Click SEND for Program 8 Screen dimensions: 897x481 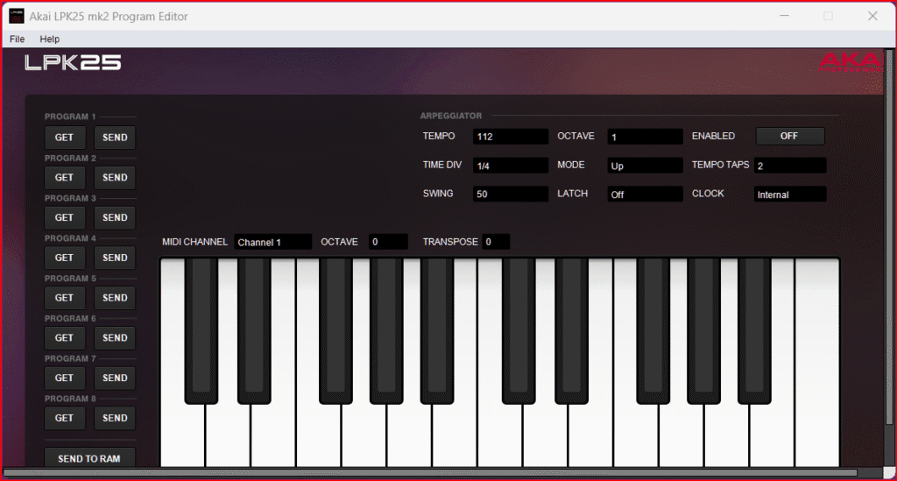[x=115, y=418]
